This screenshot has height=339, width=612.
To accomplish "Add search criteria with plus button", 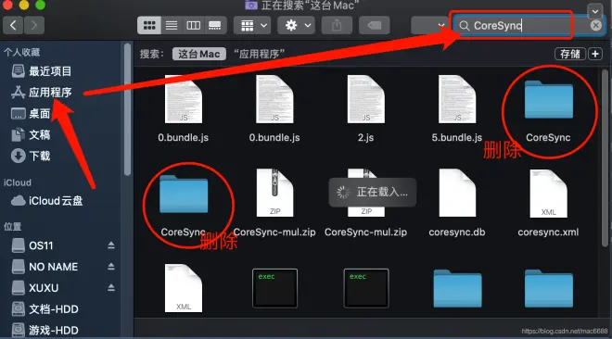I will pos(595,54).
